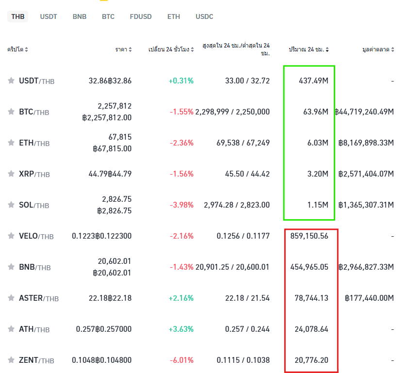Click the ราคา column header

pyautogui.click(x=121, y=49)
